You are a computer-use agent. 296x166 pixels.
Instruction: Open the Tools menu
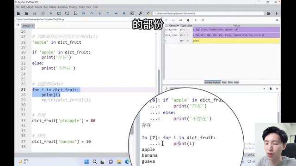coord(82,7)
